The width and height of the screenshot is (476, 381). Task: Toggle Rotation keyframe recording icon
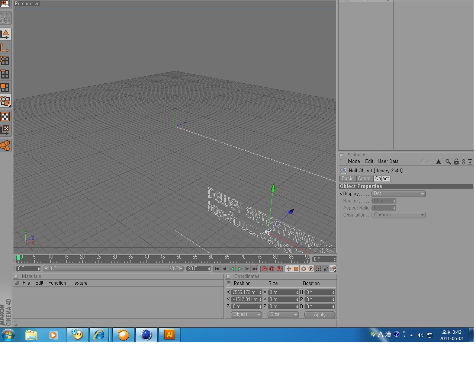303,269
